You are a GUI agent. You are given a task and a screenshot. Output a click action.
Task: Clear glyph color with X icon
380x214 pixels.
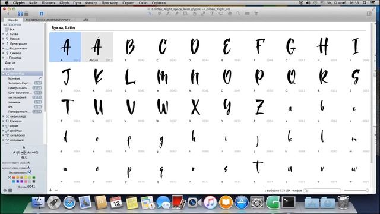pyautogui.click(x=9, y=177)
